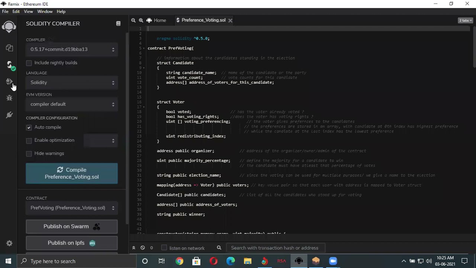476x268 pixels.
Task: Click the pending transactions count 0
Action: 151,248
